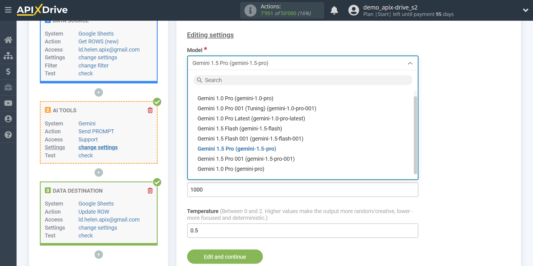The image size is (533, 266).
Task: Click AI TOOLS block title
Action: coord(65,110)
